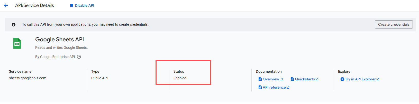Click the document icon beside Quickstarts

pyautogui.click(x=292, y=79)
